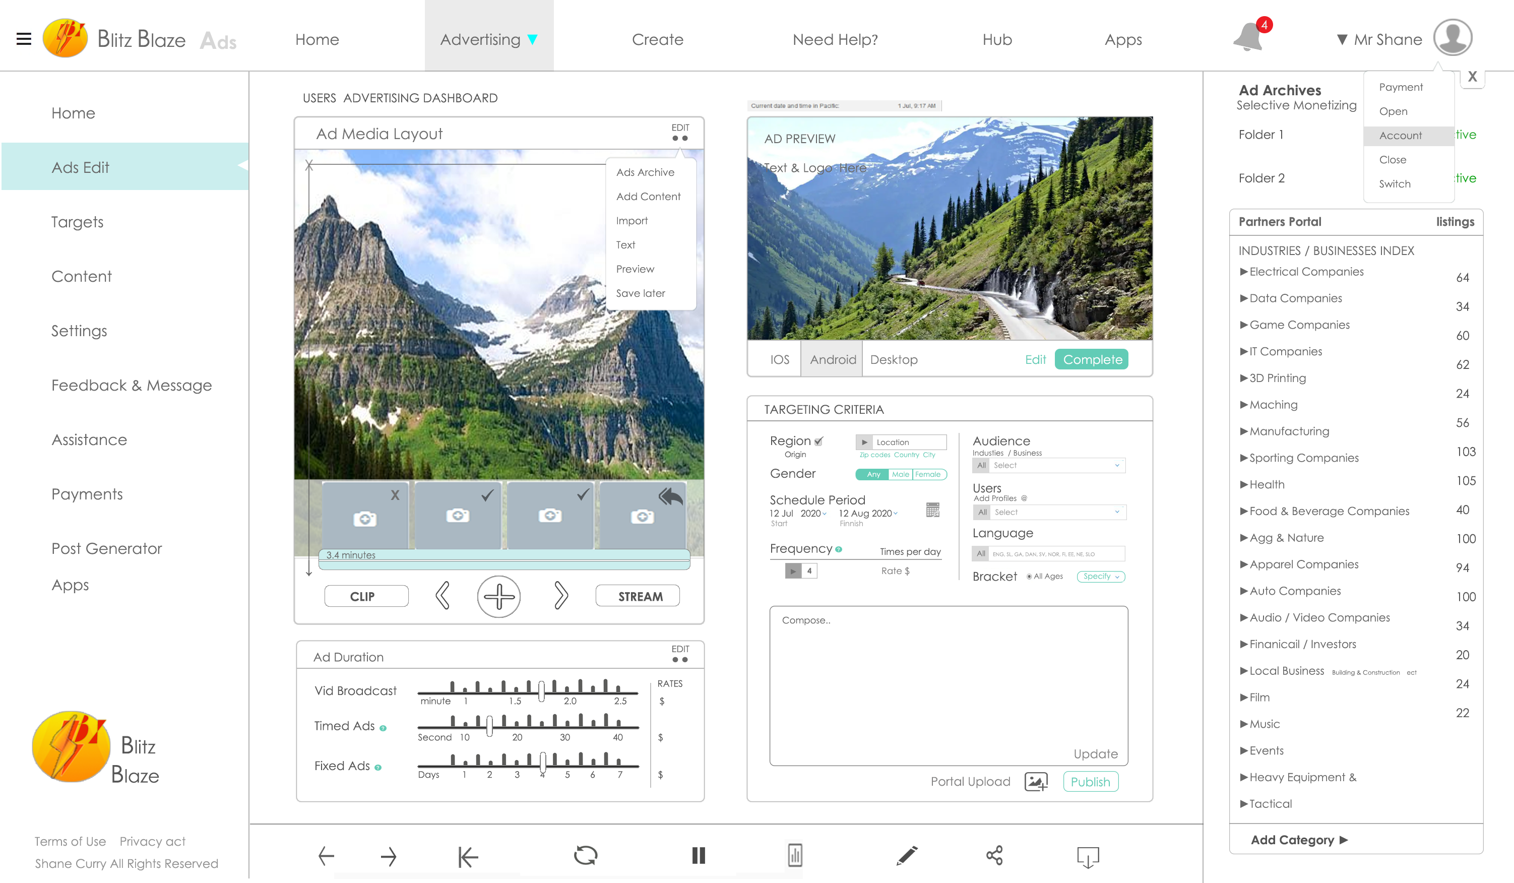Switch to the Desktop preview tab
This screenshot has width=1514, height=883.
pos(894,359)
